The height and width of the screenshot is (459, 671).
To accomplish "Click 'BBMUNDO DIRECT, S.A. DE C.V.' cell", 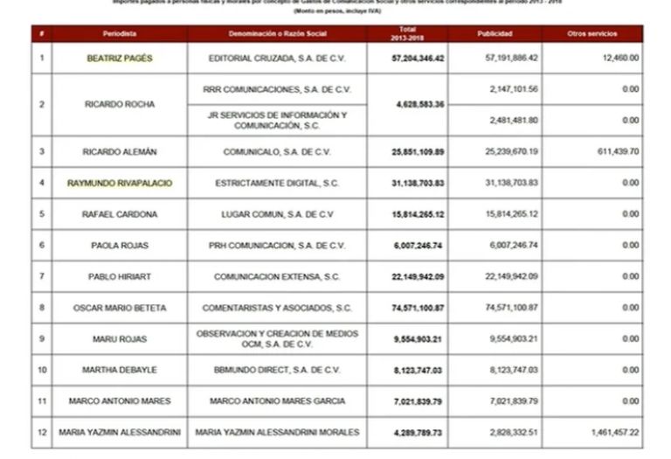I will tap(277, 370).
